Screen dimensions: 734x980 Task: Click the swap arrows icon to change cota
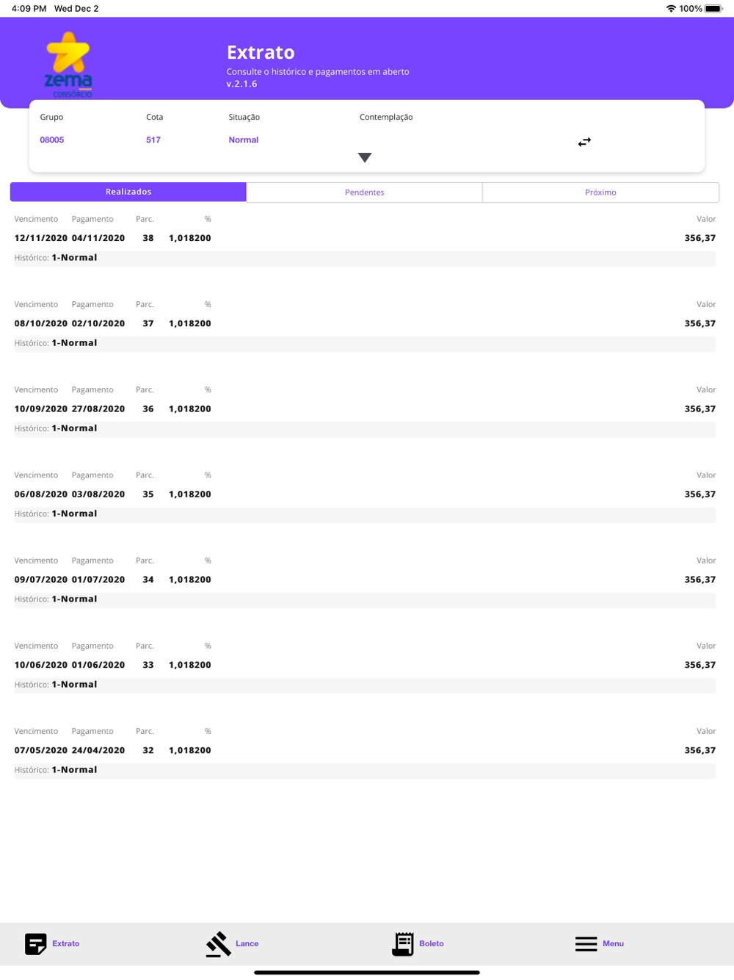coord(584,142)
